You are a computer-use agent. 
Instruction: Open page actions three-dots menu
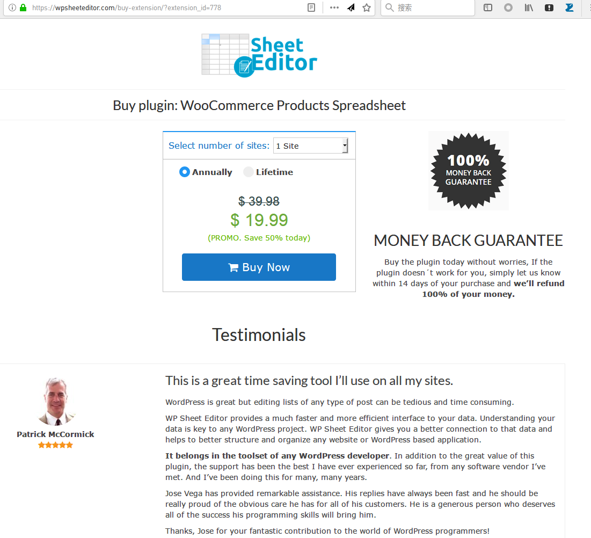tap(334, 8)
